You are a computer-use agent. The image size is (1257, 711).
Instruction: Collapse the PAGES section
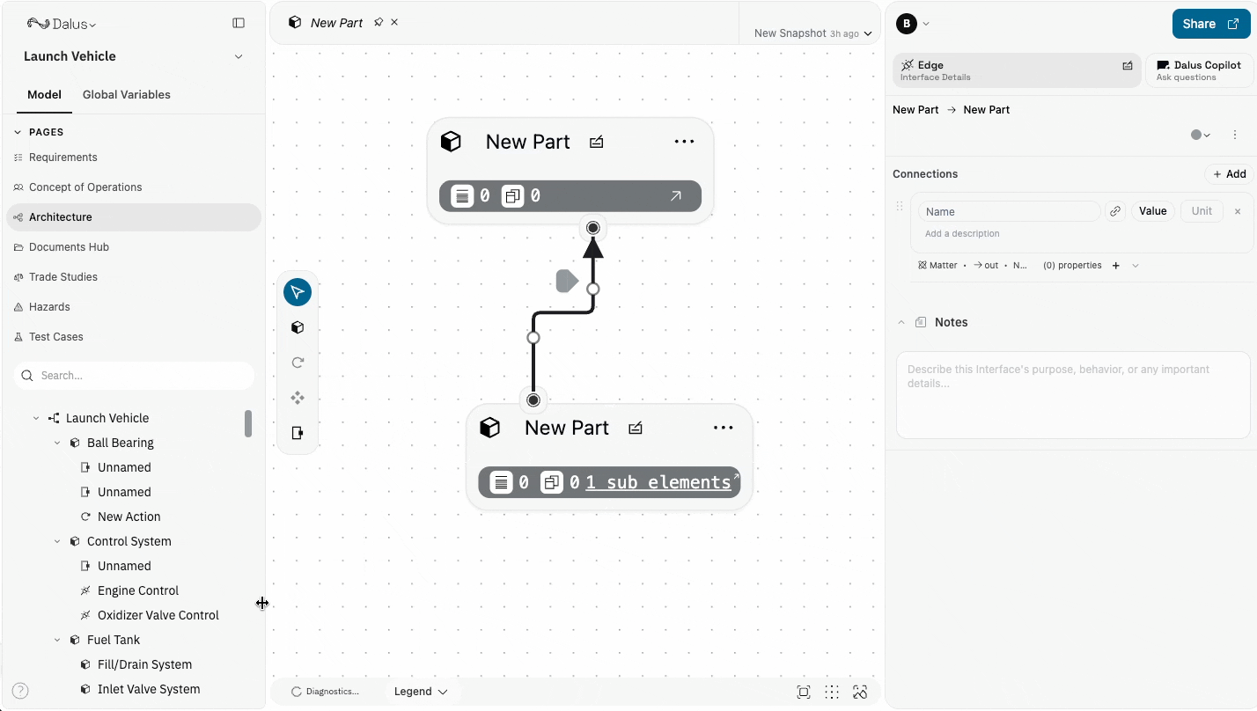coord(18,132)
